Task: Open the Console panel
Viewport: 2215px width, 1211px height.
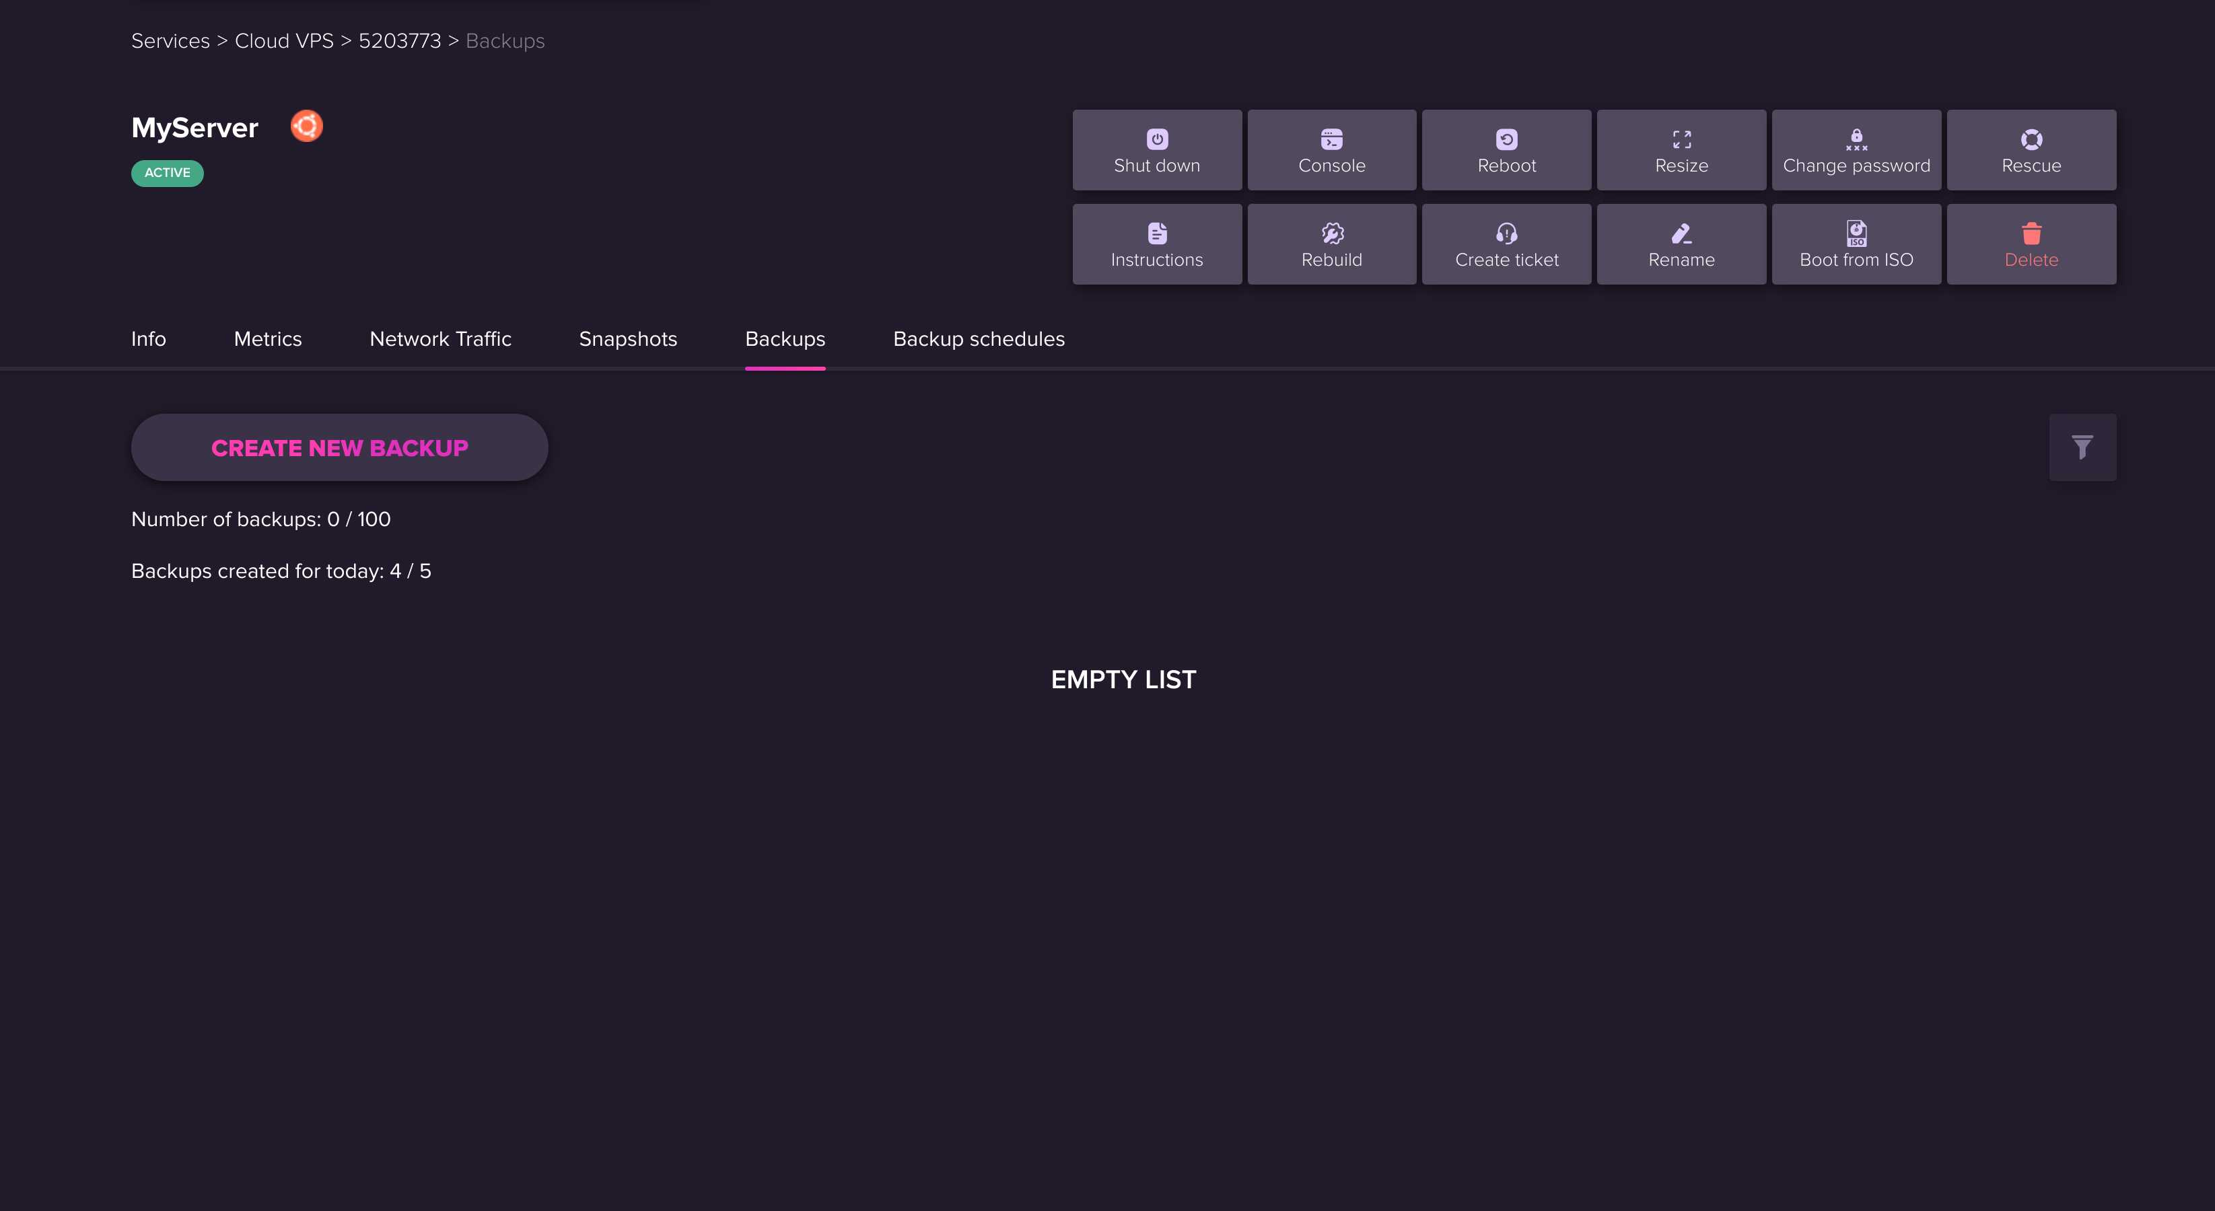Action: pyautogui.click(x=1332, y=149)
